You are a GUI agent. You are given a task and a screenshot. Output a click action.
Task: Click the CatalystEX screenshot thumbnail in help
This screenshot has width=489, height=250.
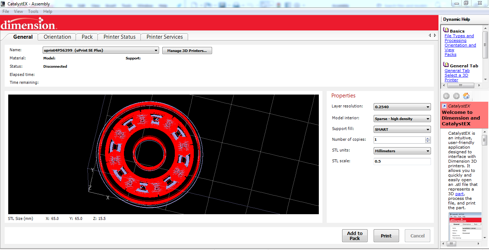click(x=464, y=227)
